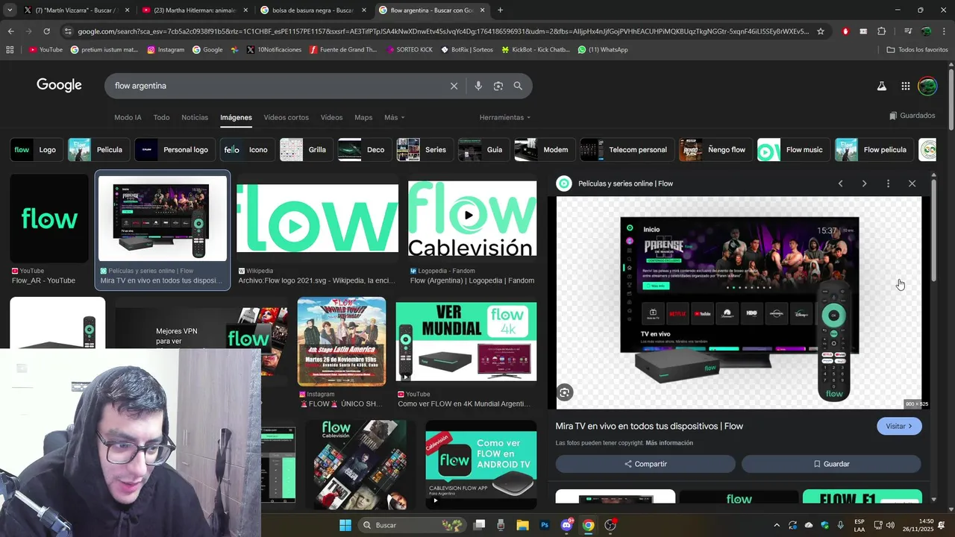Open Google apps grid icon
Viewport: 955px width, 537px height.
[905, 86]
